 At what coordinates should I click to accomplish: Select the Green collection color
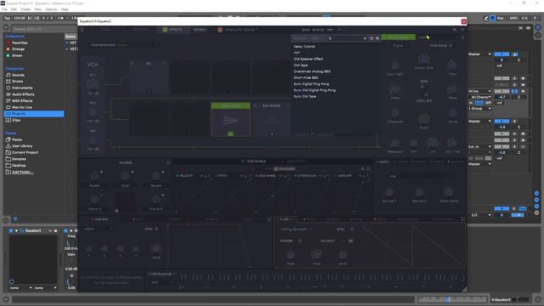(17, 55)
